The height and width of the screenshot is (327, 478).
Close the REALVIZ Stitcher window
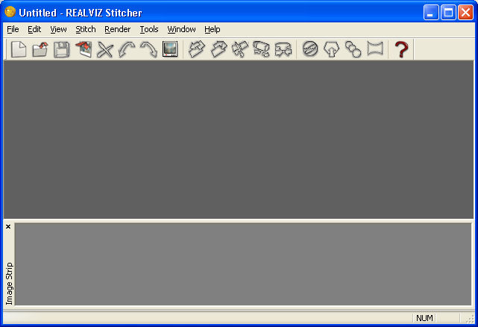click(x=466, y=13)
